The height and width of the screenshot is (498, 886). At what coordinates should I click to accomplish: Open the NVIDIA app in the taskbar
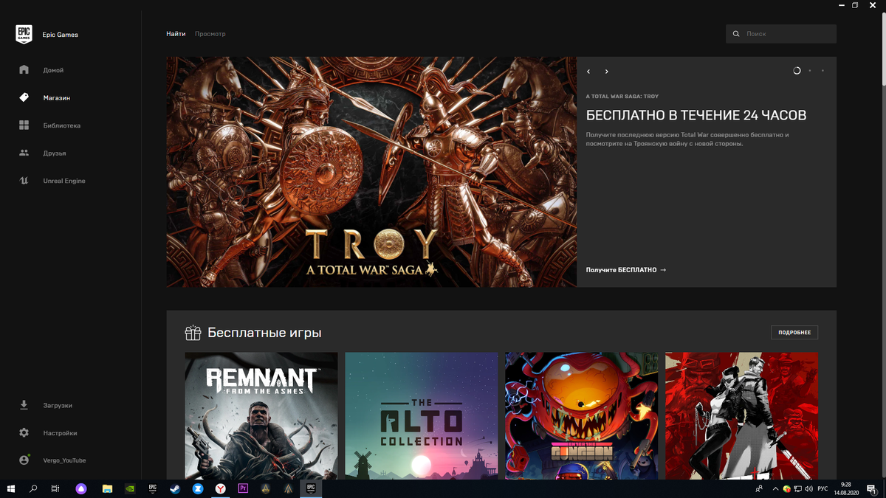click(130, 488)
